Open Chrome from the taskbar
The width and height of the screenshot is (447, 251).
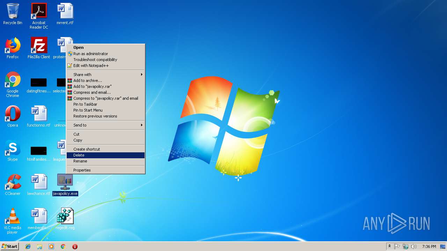click(x=63, y=246)
